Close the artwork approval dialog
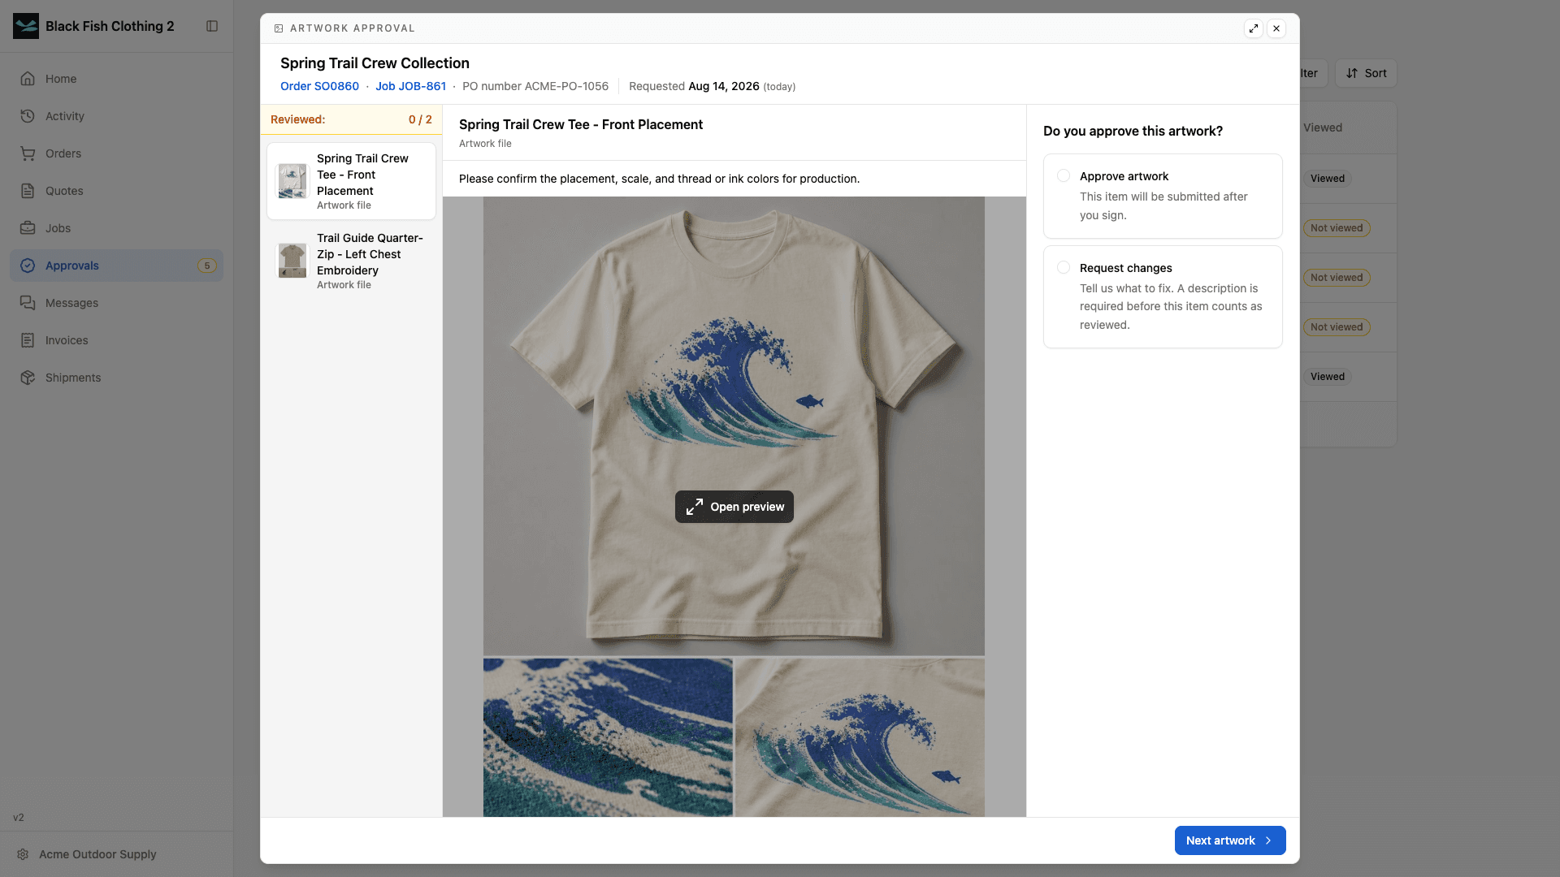The width and height of the screenshot is (1560, 877). [x=1276, y=28]
